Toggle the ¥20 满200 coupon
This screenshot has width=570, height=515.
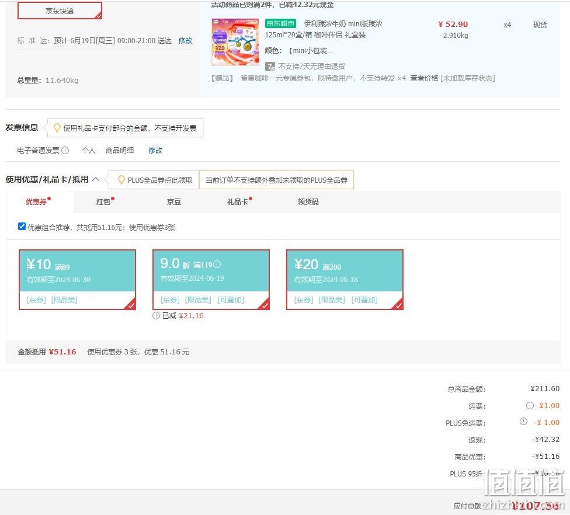345,280
